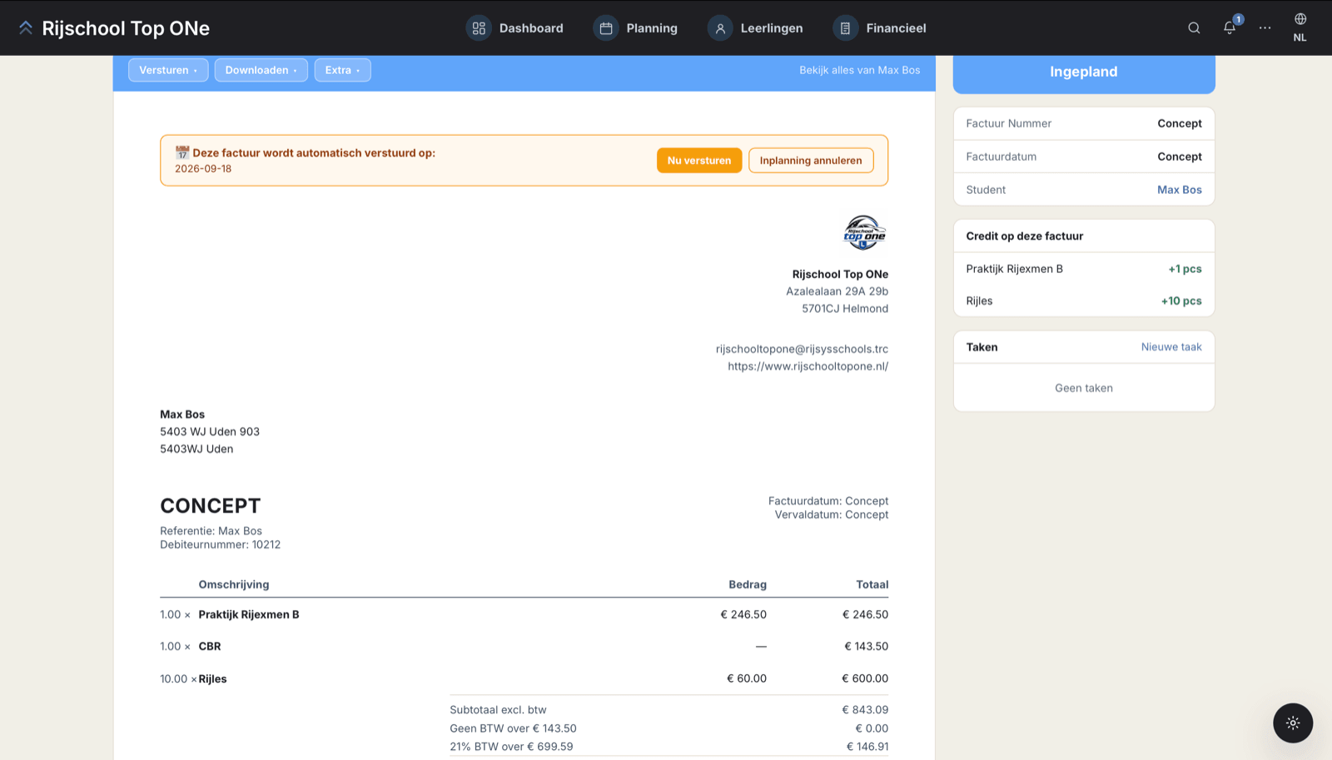
Task: Click the Nu versturen button
Action: click(x=699, y=161)
